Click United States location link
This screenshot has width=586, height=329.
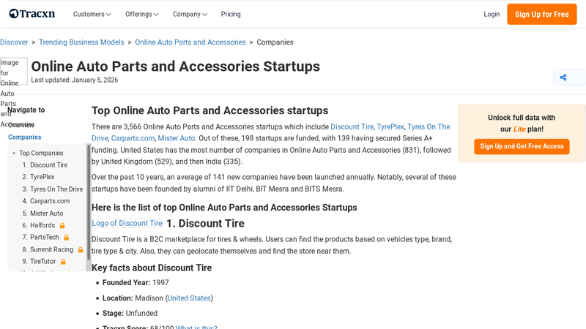(x=189, y=298)
